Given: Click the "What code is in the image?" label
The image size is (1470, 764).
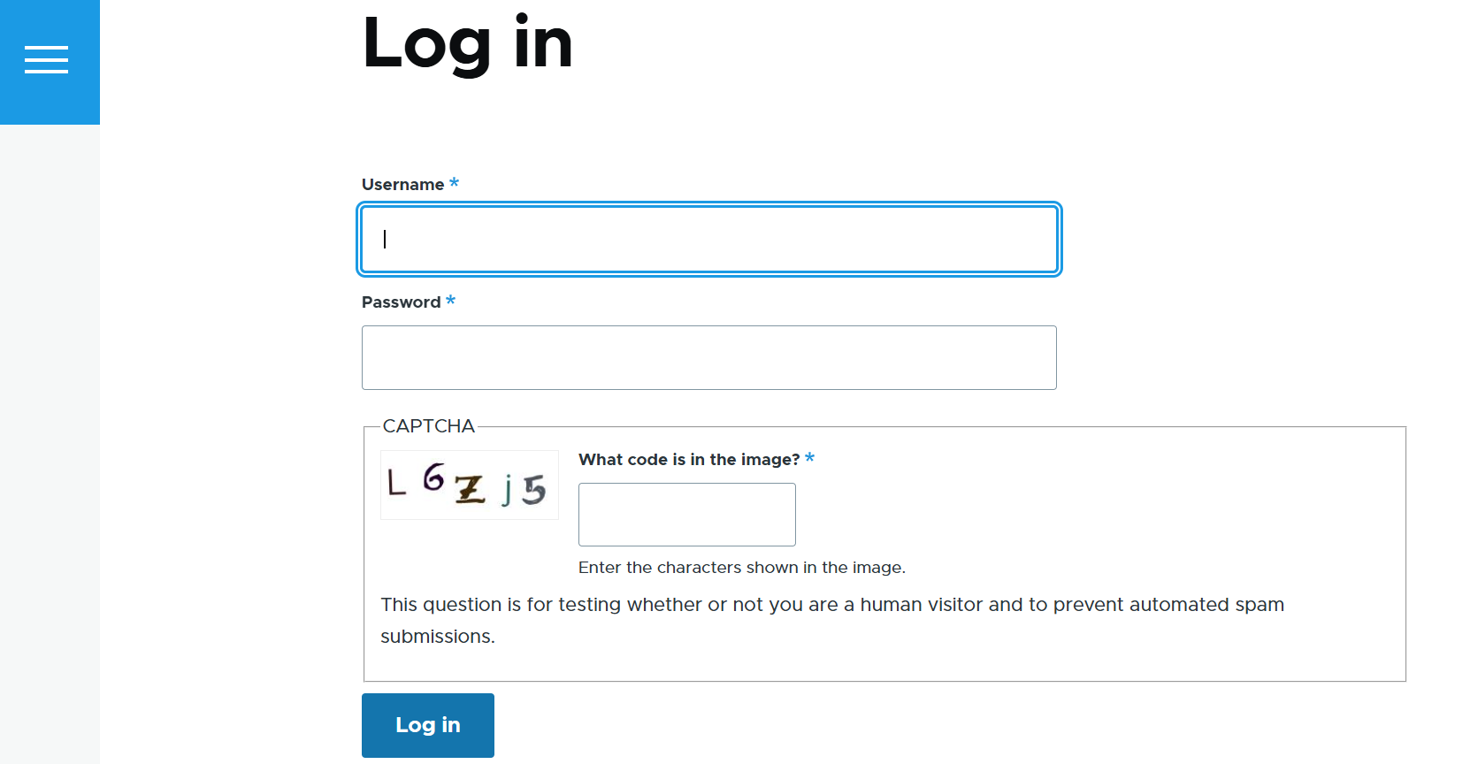Looking at the screenshot, I should tap(688, 460).
